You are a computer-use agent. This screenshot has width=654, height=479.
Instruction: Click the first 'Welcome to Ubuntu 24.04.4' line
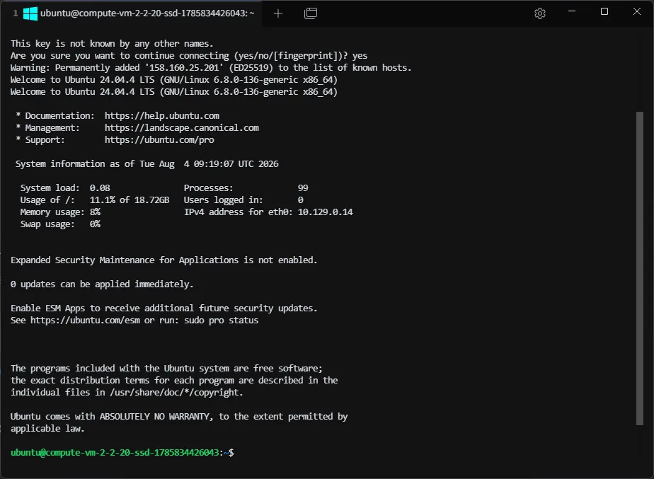tap(174, 80)
